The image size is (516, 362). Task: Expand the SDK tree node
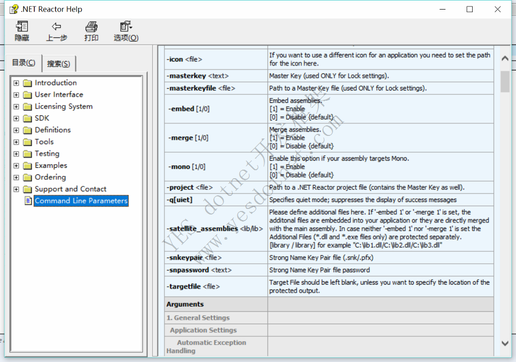(16, 119)
